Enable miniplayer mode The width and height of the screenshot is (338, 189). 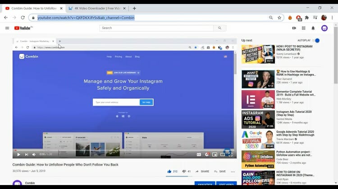click(215, 154)
